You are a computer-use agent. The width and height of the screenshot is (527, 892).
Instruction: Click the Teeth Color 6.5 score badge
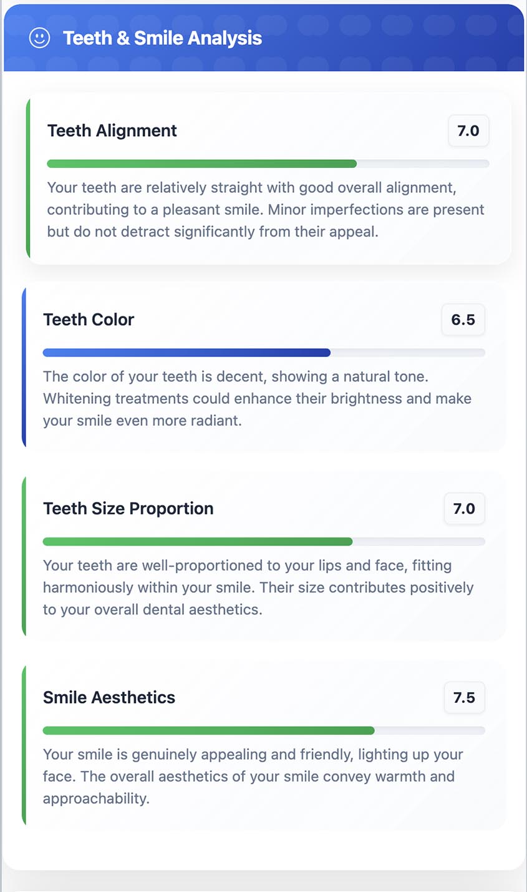point(463,320)
